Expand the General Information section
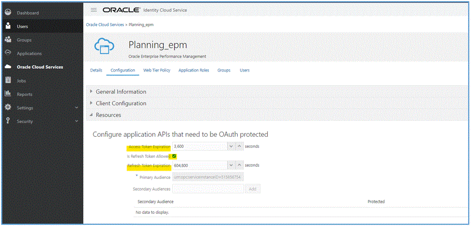 tap(92, 91)
